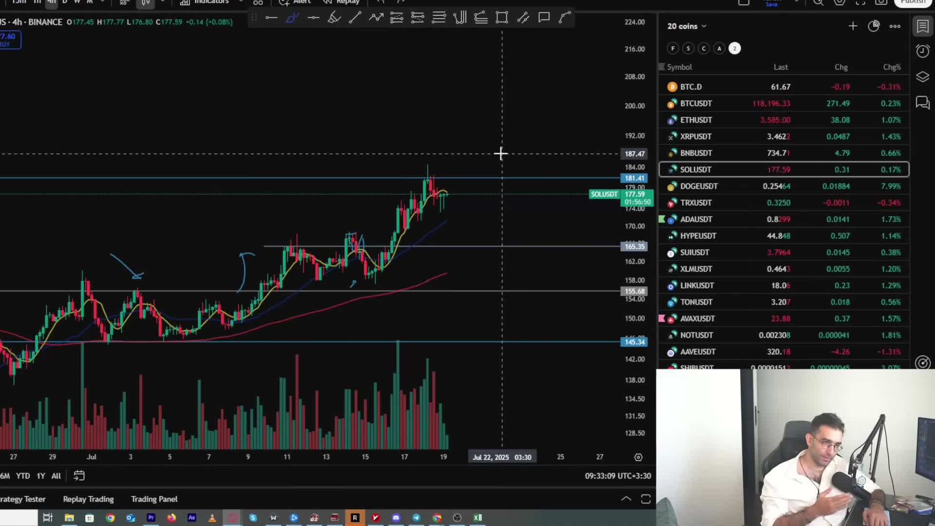Select HYPEUSDT in the watchlist
This screenshot has height=526, width=935.
[784, 236]
